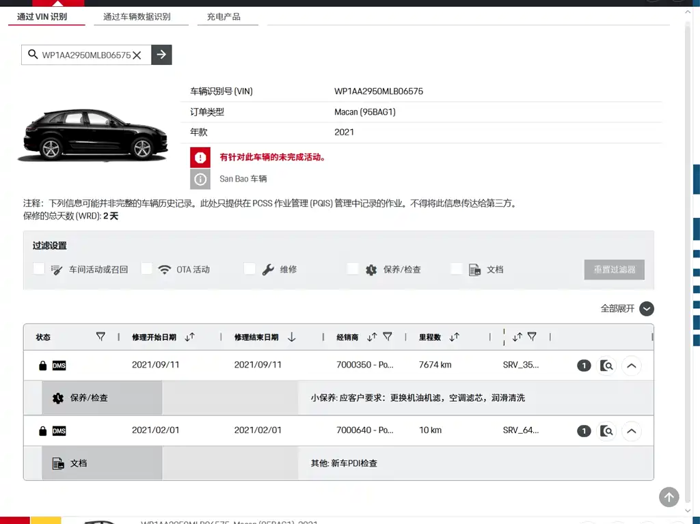Enable the OTA 活动 filter checkbox

(x=146, y=268)
